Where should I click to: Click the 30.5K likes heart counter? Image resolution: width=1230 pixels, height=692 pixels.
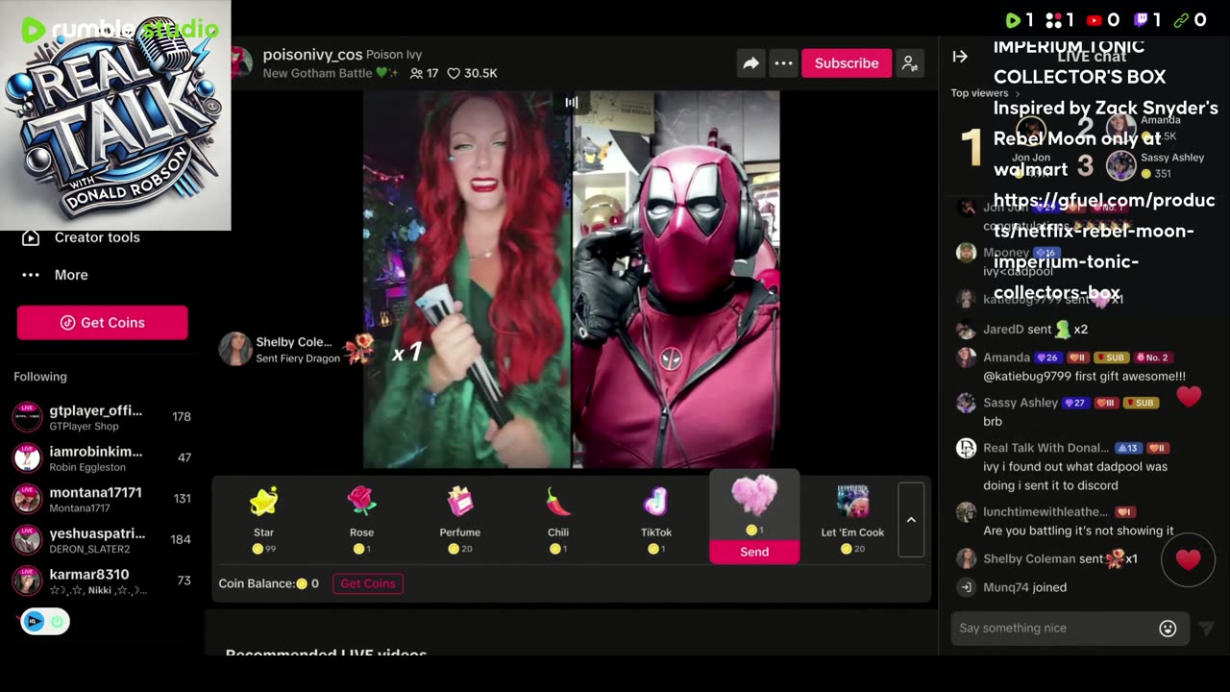(x=472, y=73)
